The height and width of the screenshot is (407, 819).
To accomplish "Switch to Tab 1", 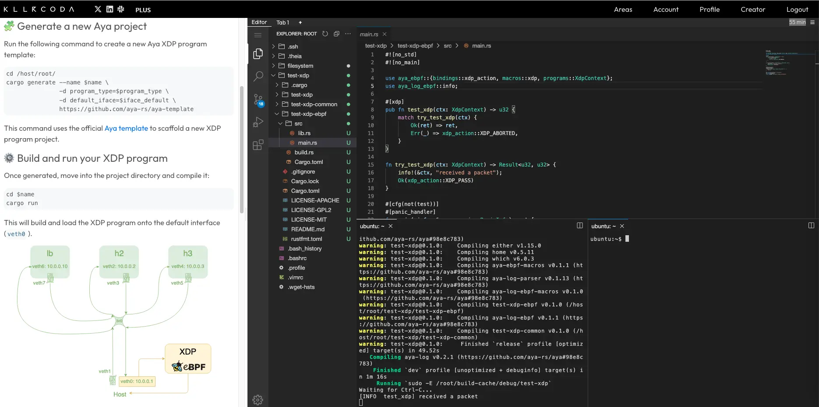I will click(x=282, y=22).
